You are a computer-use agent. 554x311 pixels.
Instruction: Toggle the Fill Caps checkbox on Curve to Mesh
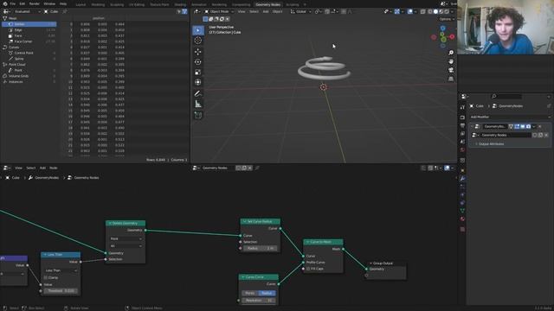[x=308, y=269]
